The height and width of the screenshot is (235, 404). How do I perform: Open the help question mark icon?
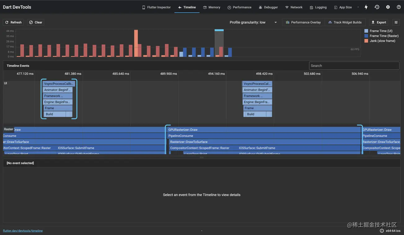point(399,7)
